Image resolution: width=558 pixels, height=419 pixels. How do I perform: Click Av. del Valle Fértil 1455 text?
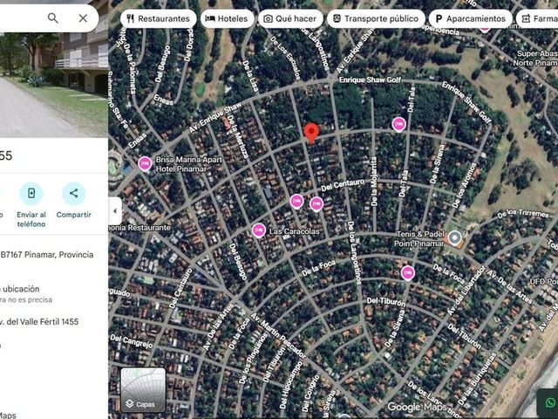[39, 322]
